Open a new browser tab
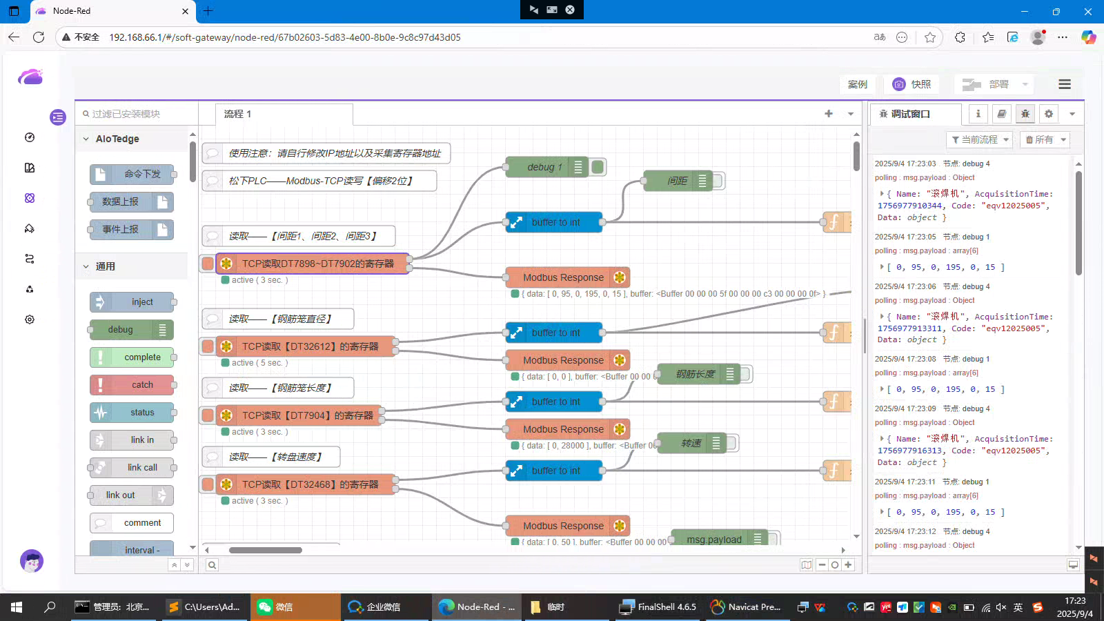Screen dimensions: 1104x621 coord(208,11)
